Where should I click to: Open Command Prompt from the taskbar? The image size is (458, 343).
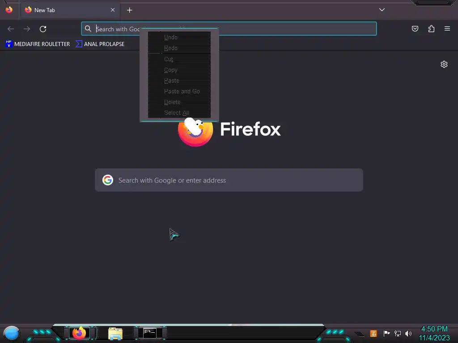150,333
